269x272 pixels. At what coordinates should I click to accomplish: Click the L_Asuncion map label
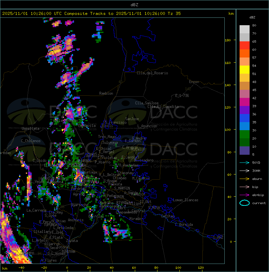point(147,126)
